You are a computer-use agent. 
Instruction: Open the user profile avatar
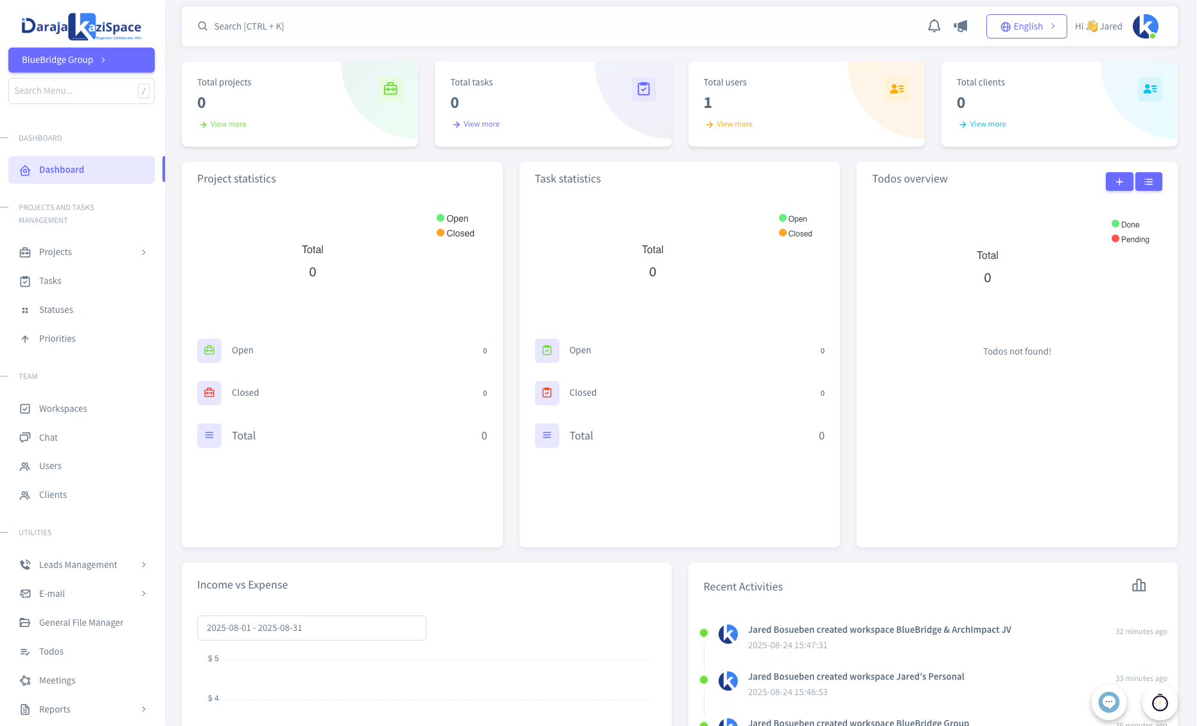[x=1145, y=26]
